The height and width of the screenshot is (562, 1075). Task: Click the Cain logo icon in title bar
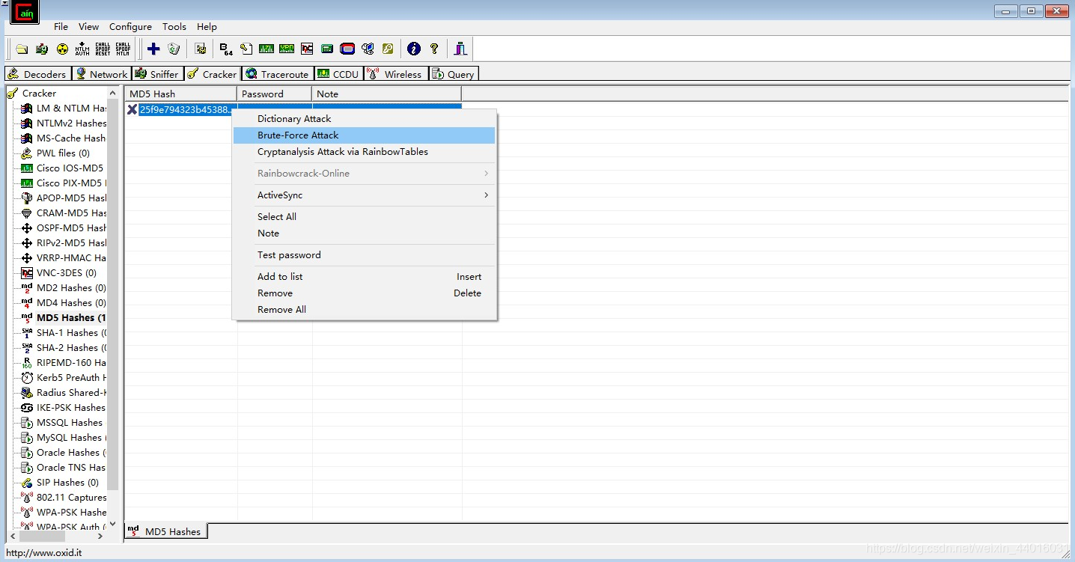click(x=24, y=13)
